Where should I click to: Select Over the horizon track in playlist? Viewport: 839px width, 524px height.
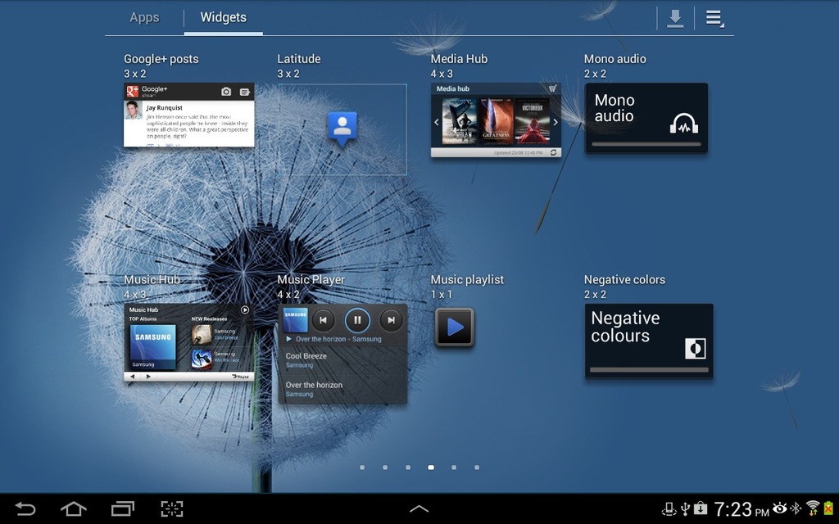(x=342, y=389)
